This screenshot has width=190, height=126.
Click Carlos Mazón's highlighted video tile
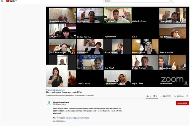[118, 15]
